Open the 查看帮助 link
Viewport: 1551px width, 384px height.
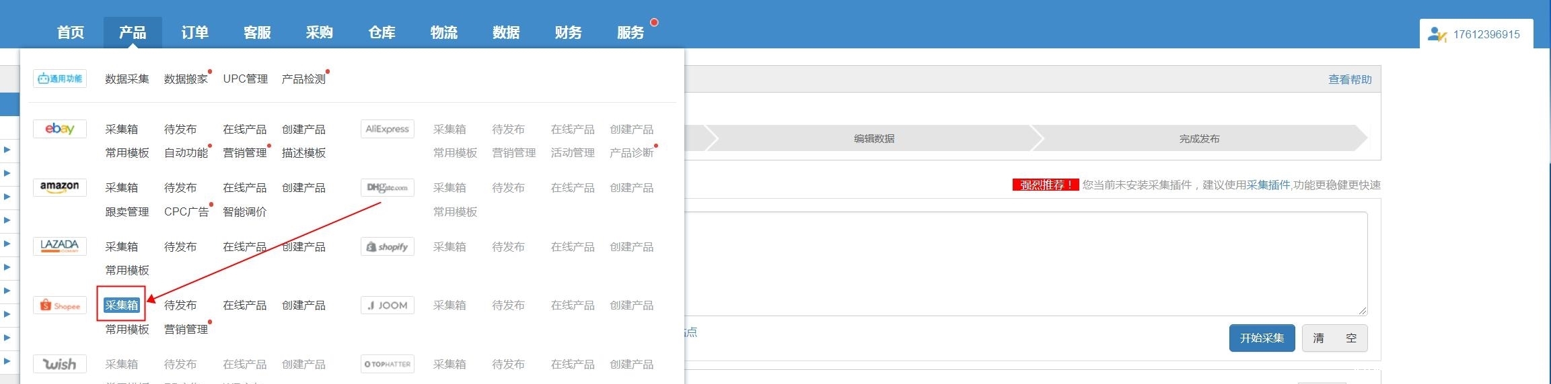(1349, 79)
